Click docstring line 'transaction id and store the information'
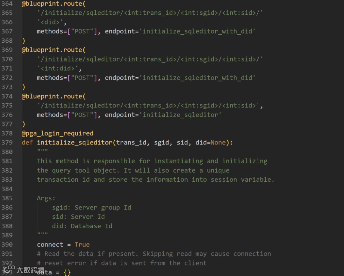 pos(155,180)
